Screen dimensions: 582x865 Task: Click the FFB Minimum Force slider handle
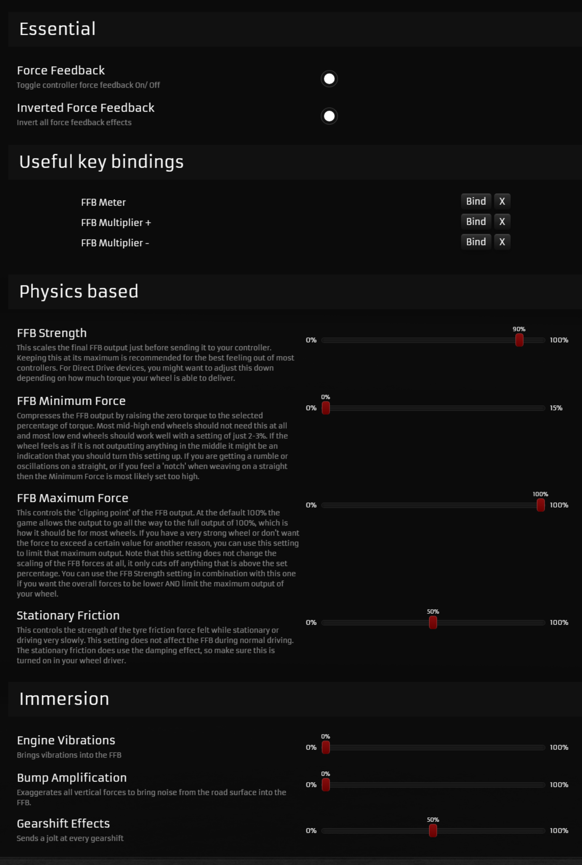(326, 408)
